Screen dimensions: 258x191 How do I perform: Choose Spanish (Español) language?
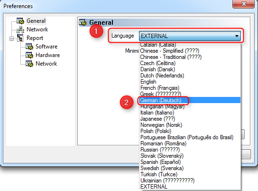tap(190, 162)
